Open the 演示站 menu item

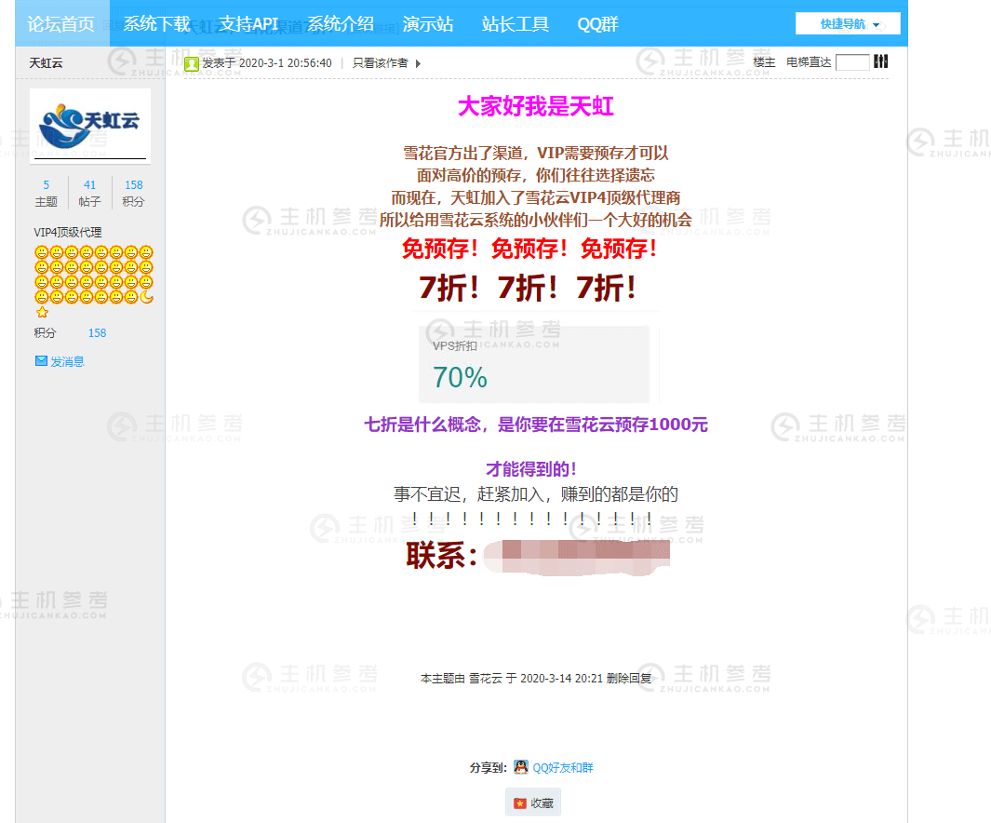(x=428, y=24)
